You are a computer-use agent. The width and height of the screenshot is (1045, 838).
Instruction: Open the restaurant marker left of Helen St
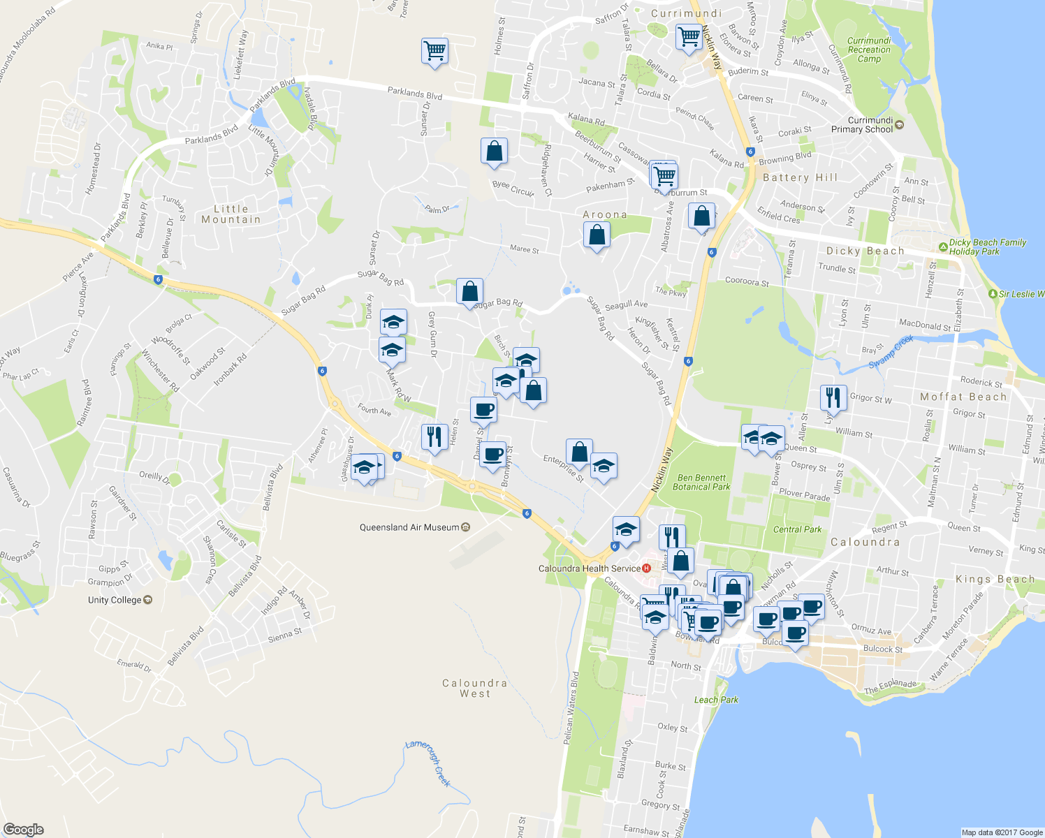[434, 439]
